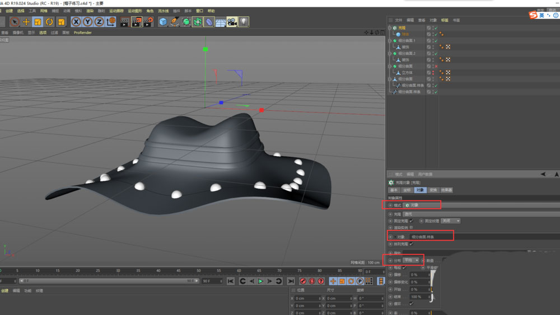The width and height of the screenshot is (560, 315).
Task: Select the Move tool in toolbar
Action: pos(26,22)
